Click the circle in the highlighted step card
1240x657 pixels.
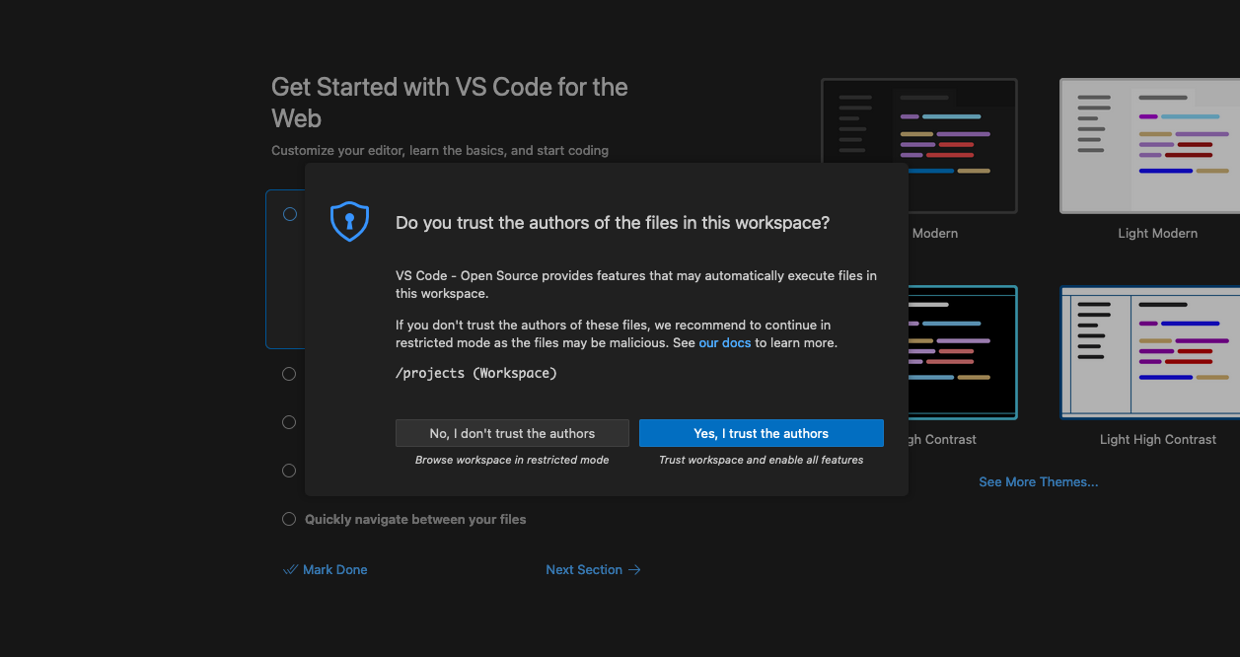click(x=289, y=214)
